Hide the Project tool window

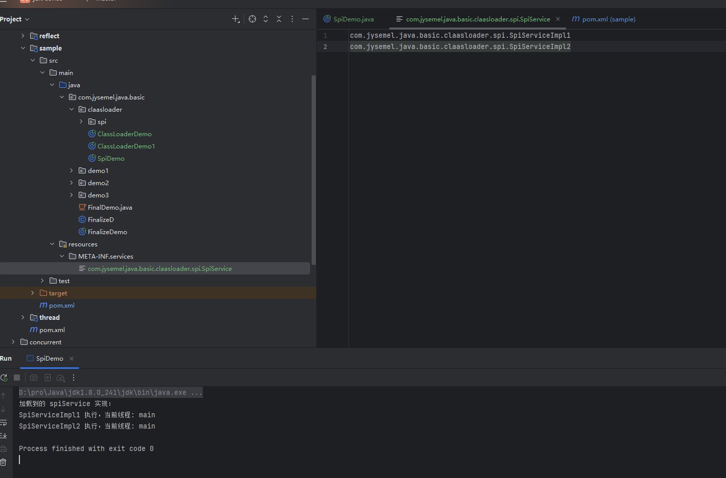[306, 19]
